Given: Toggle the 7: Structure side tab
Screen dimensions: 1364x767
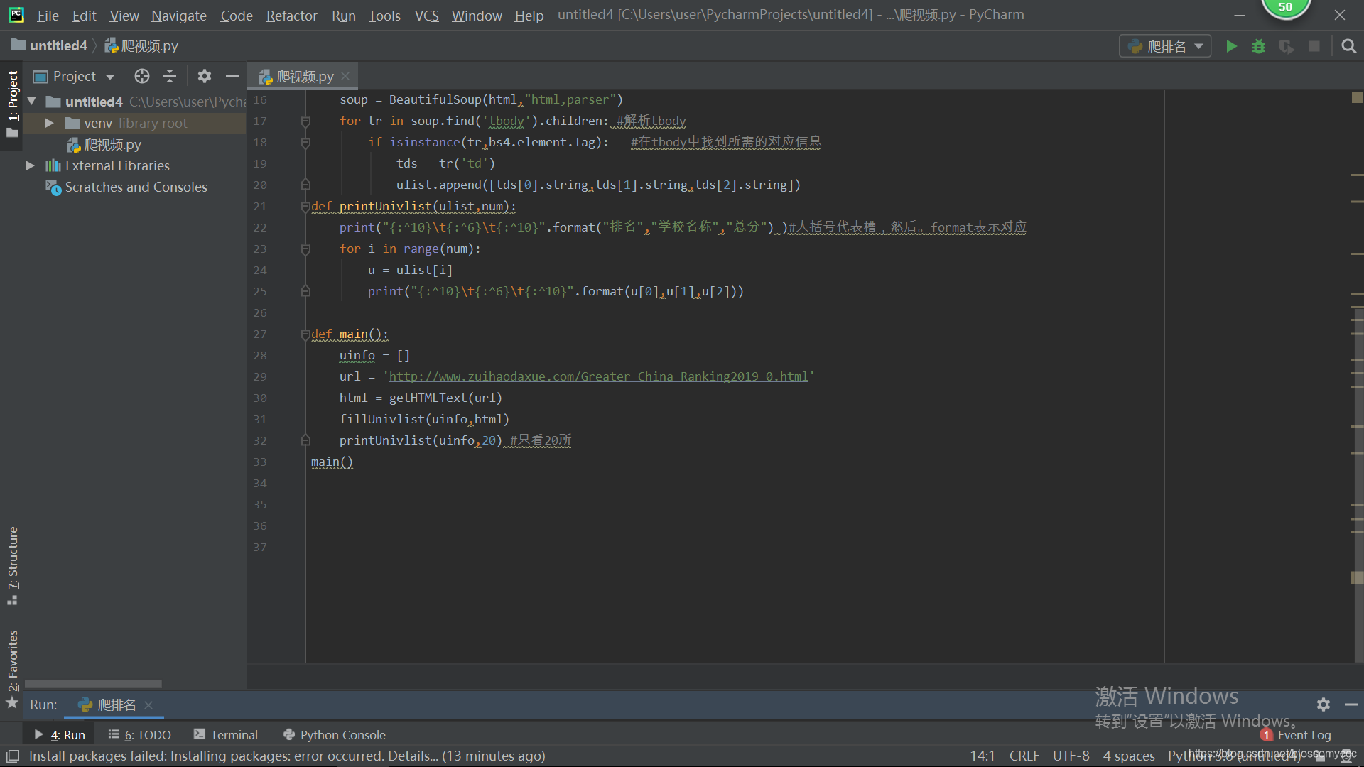Looking at the screenshot, I should click(12, 565).
